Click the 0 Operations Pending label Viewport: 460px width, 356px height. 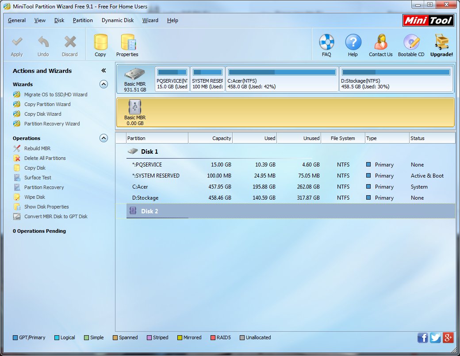tap(39, 231)
